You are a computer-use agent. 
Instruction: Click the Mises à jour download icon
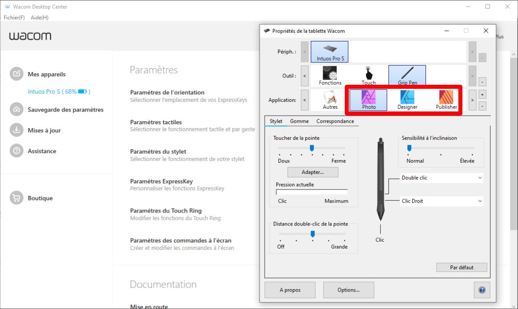17,130
